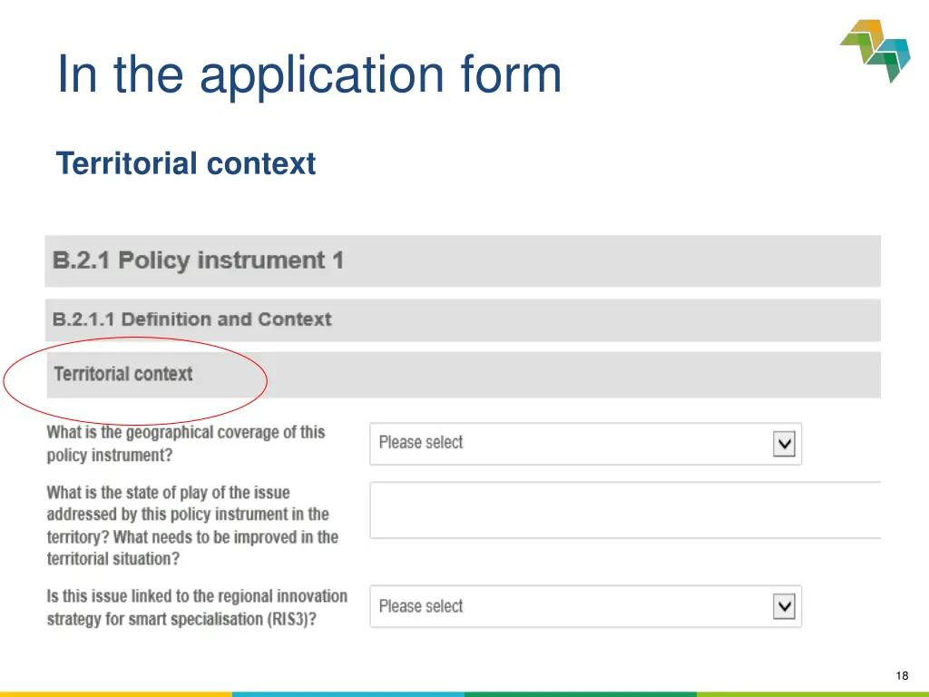Screen dimensions: 929x697
Task: Click the 'B.2.1 Policy instrument 1' section header
Action: [x=463, y=260]
